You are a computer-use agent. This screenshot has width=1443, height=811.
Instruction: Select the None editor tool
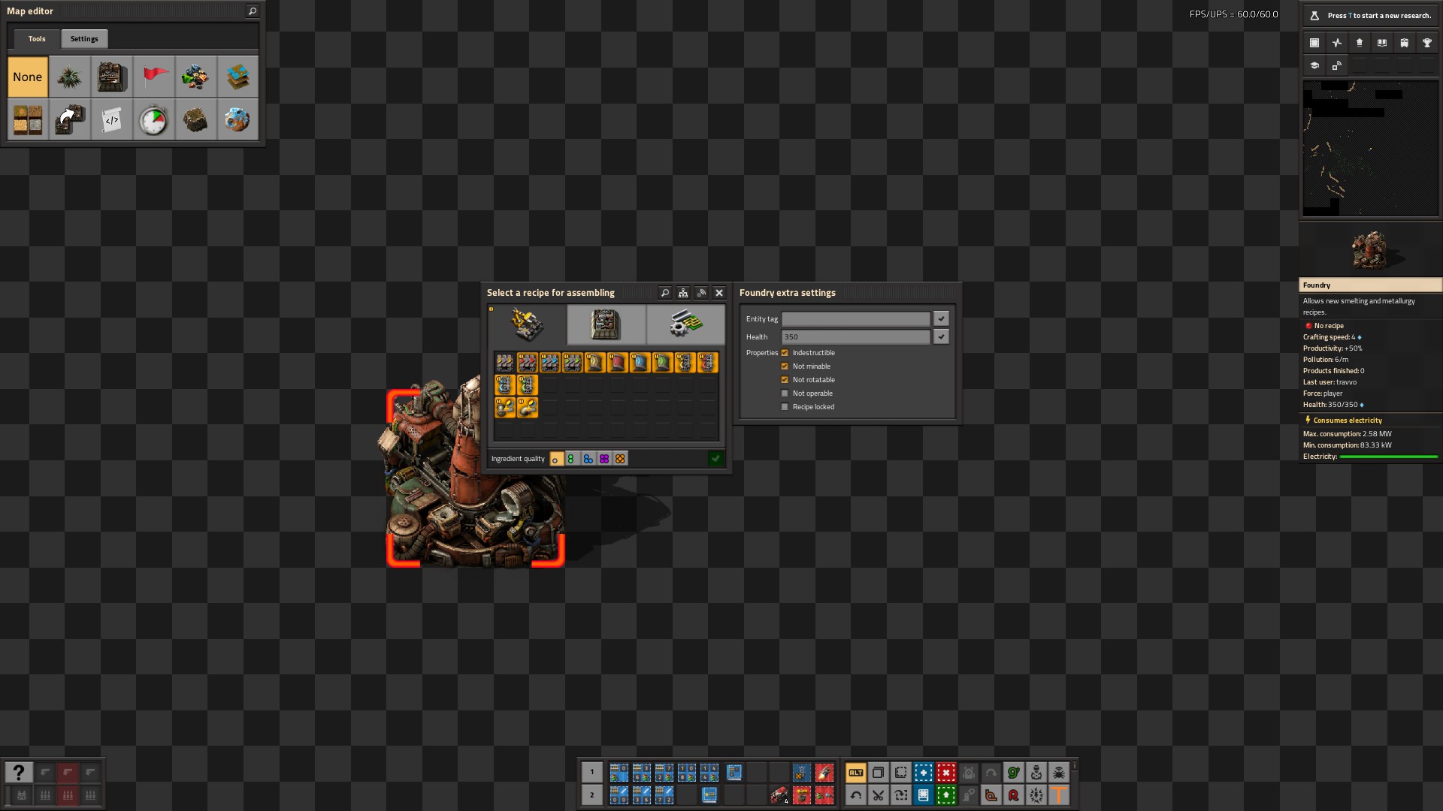(x=28, y=77)
